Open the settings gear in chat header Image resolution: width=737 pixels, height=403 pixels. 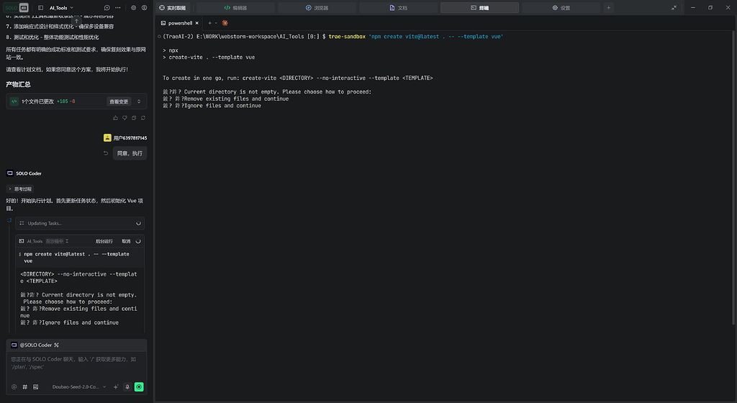(133, 7)
